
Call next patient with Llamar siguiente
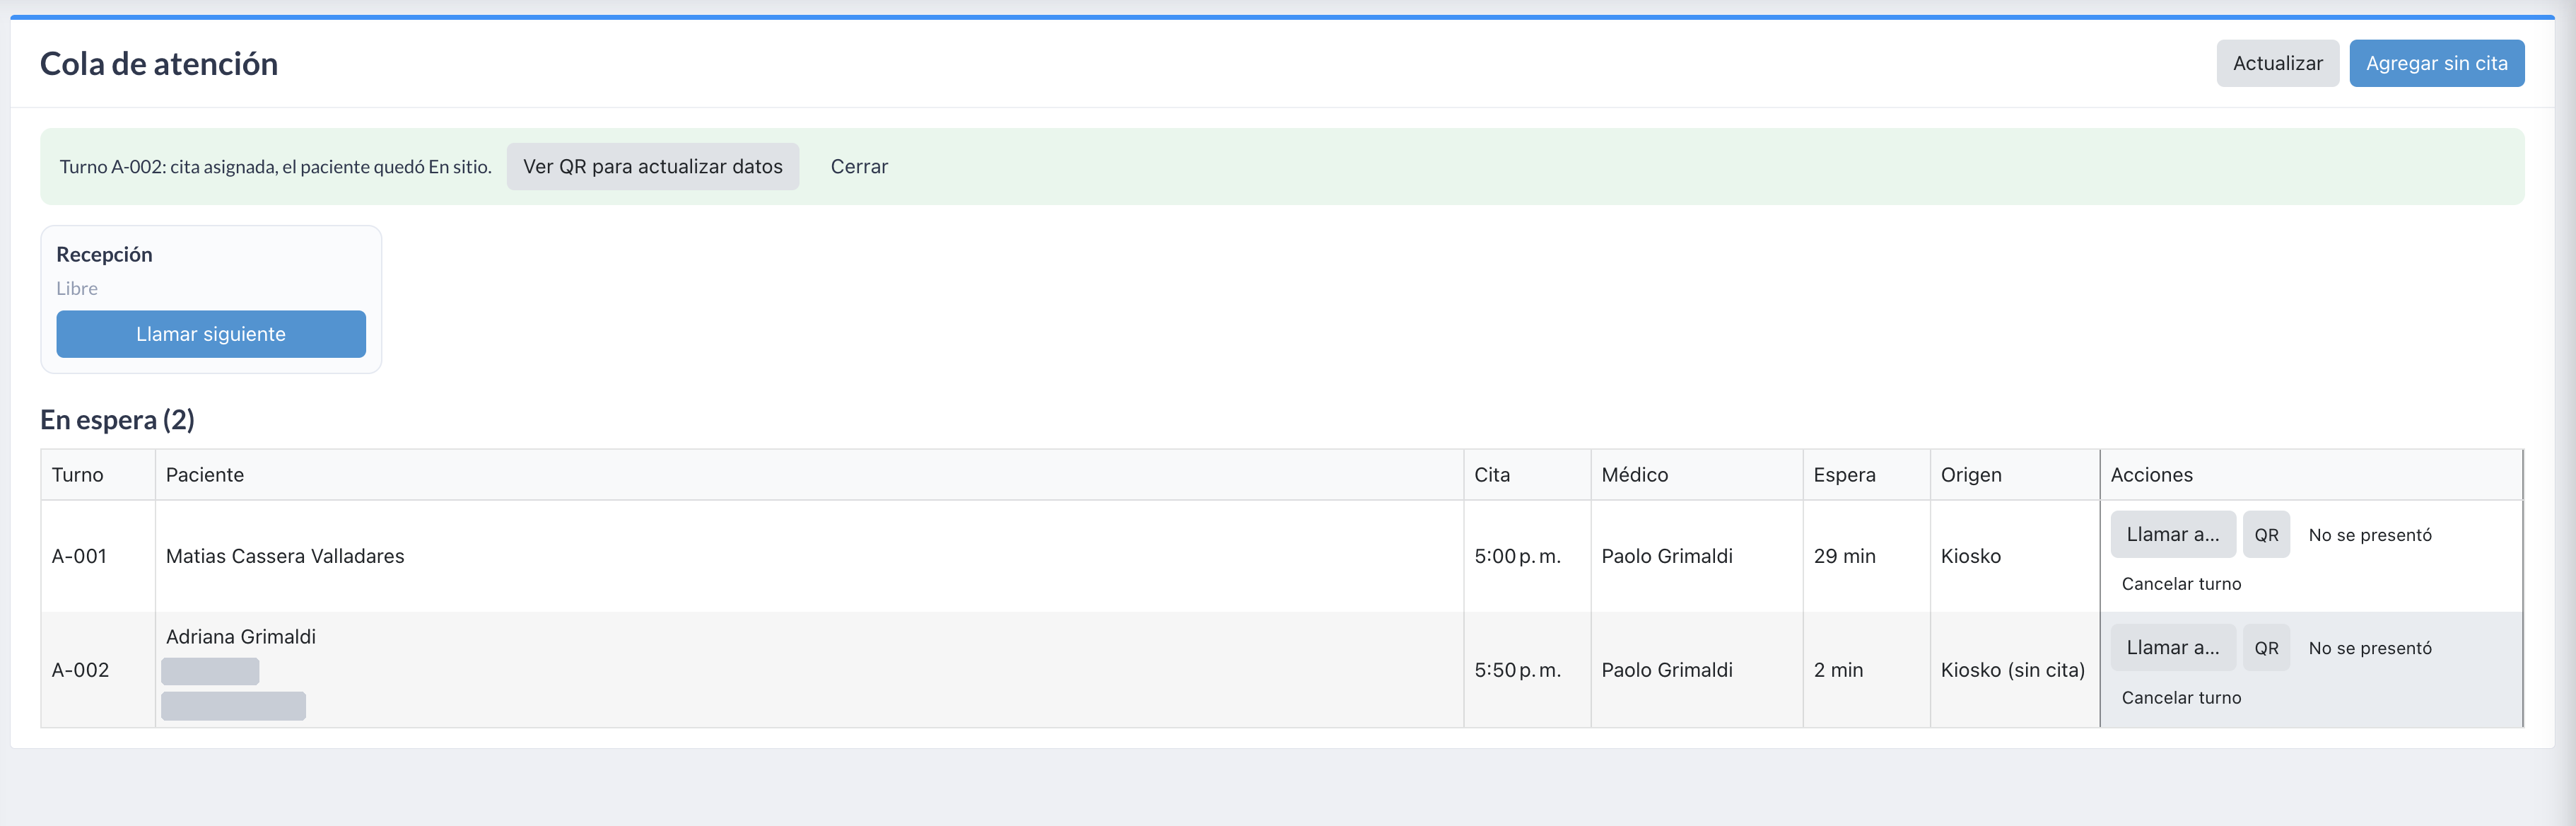(211, 334)
